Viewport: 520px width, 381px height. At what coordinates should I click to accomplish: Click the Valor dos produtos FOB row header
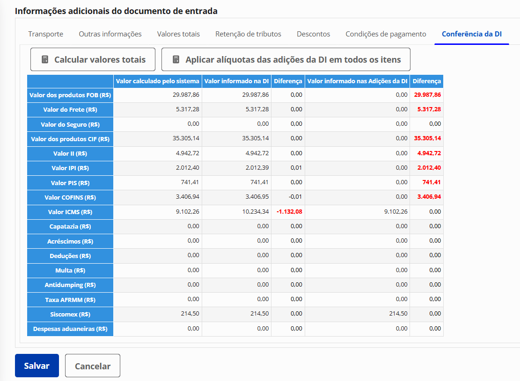(x=70, y=95)
